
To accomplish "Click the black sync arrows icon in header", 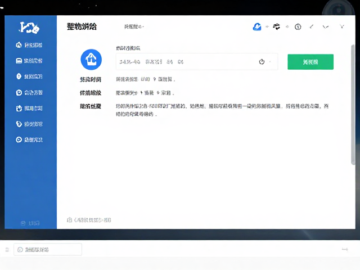I will [276, 27].
